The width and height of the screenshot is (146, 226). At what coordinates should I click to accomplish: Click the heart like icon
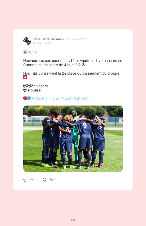(x=44, y=180)
